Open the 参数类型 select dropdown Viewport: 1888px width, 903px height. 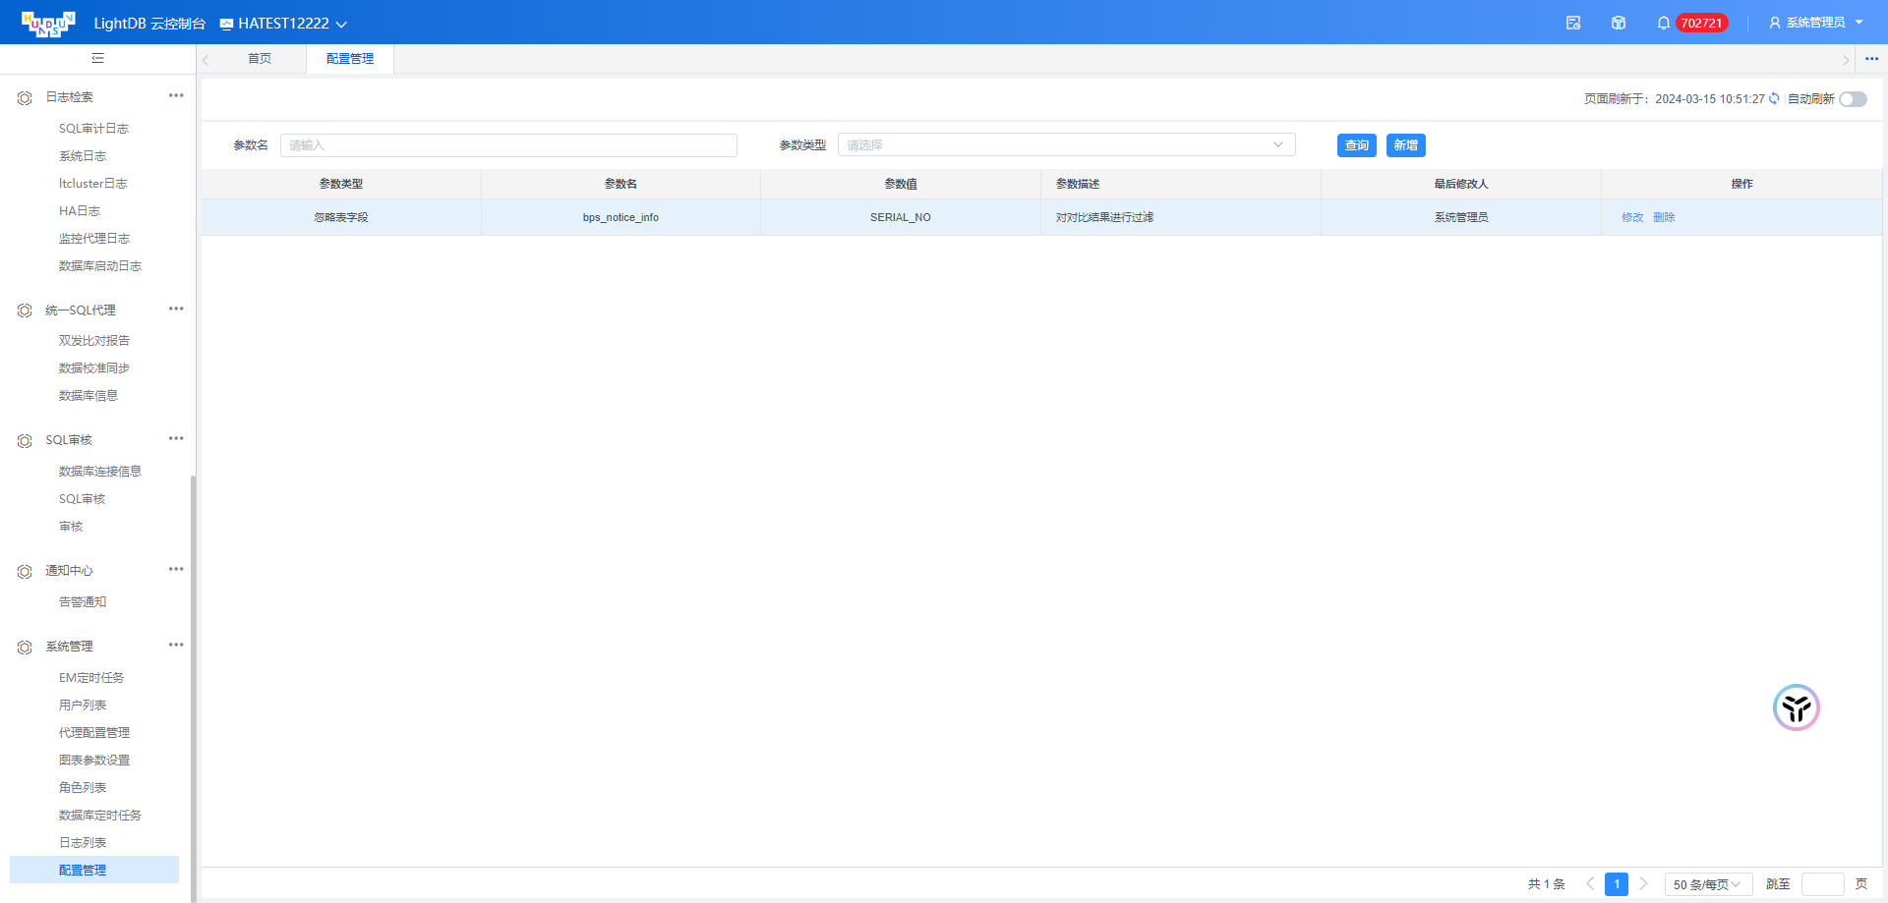point(1066,144)
